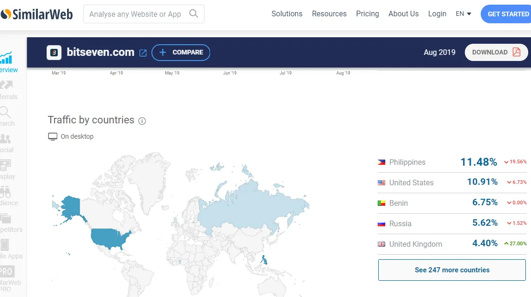Open the Solutions menu
This screenshot has width=531, height=297.
click(x=287, y=14)
